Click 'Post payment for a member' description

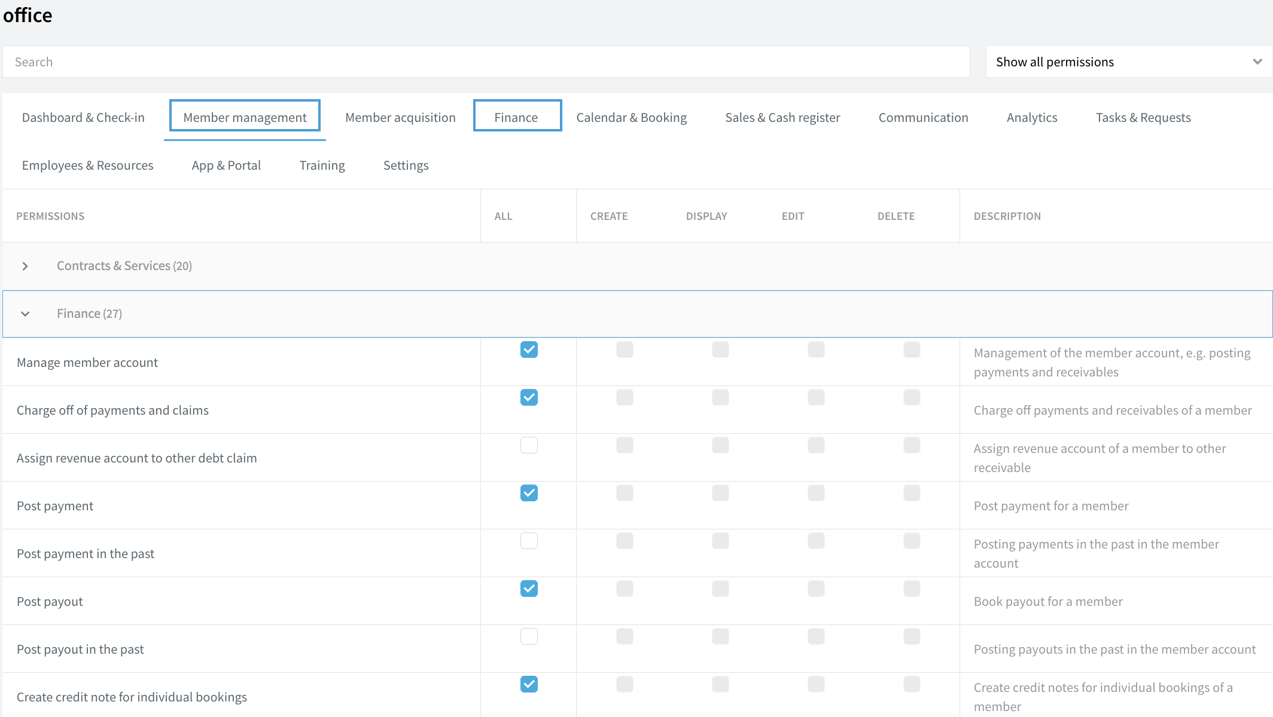click(x=1051, y=506)
